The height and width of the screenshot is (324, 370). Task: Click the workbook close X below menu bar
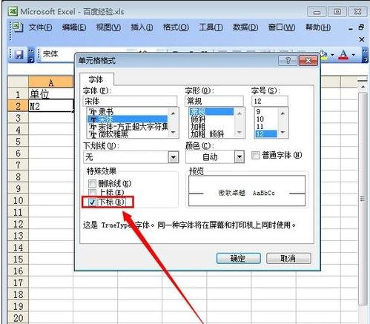click(x=362, y=39)
